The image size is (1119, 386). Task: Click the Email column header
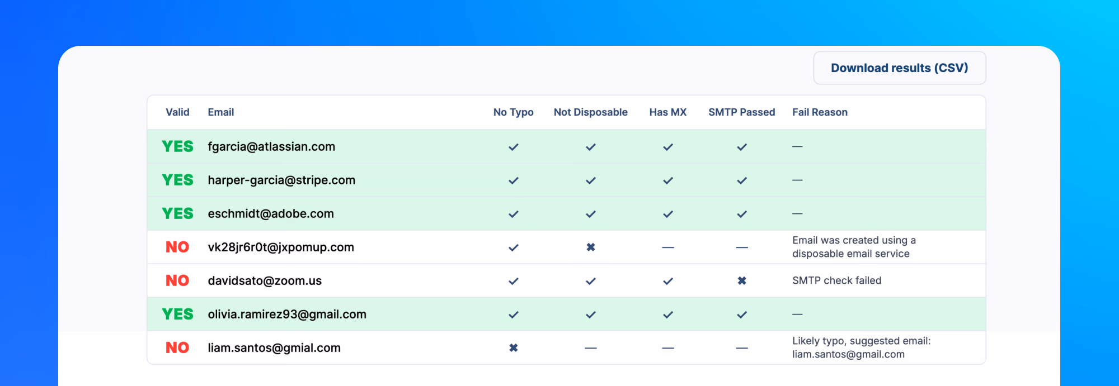point(221,112)
